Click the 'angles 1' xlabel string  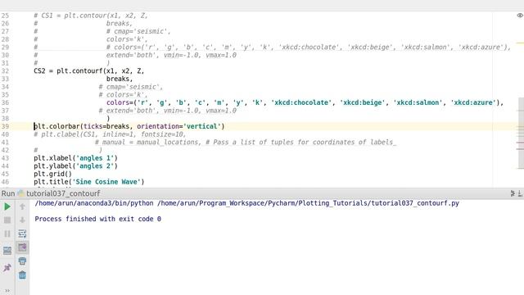click(95, 158)
